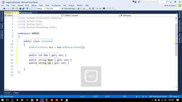
Task: Pin the clsGlobal.cs tab
Action: (x=15, y=12)
